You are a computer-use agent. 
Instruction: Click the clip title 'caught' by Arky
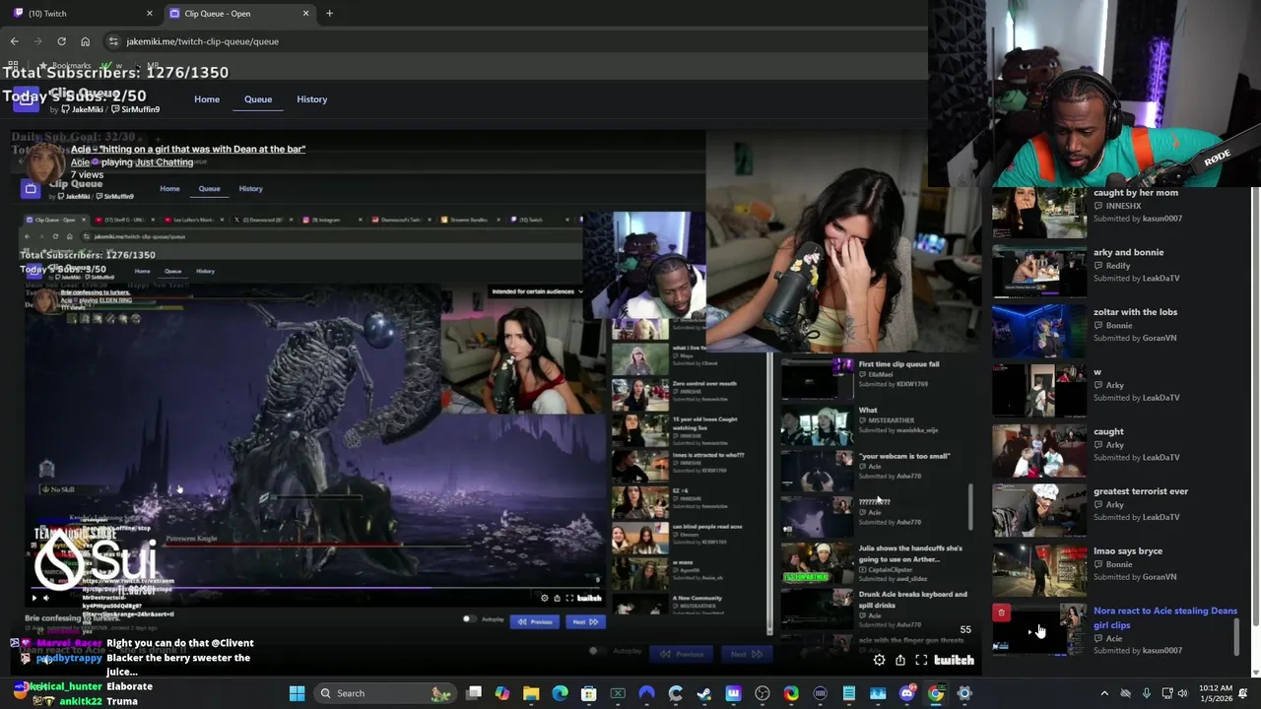point(1108,432)
